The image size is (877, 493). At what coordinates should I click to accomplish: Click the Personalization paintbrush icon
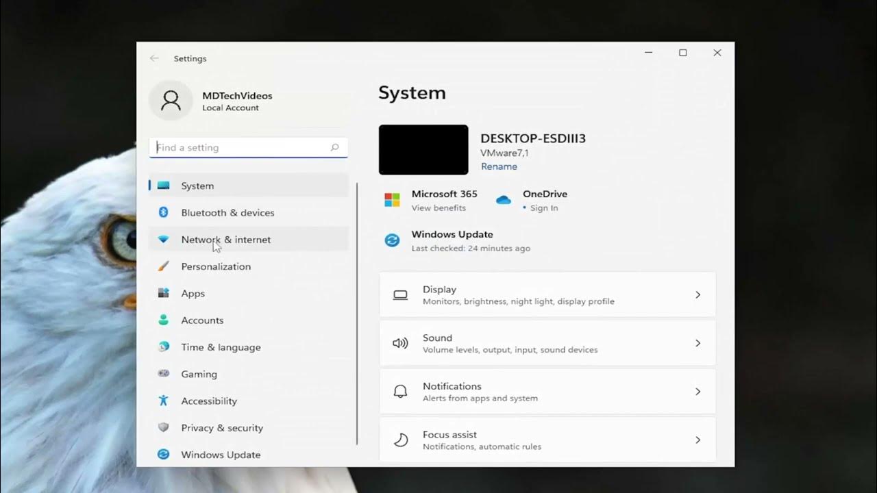click(163, 266)
